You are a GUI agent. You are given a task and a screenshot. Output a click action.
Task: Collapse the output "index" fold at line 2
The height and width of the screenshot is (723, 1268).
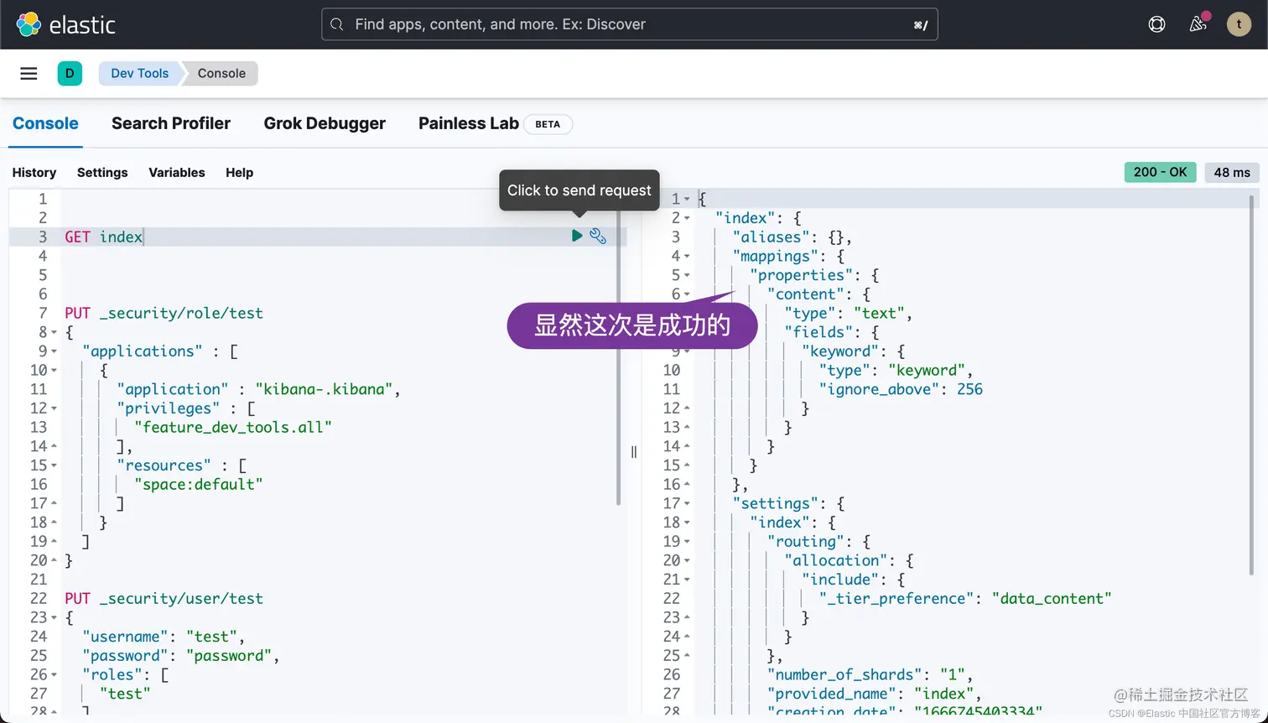pos(687,218)
